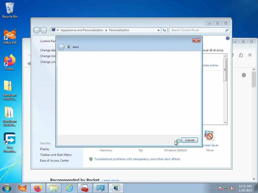Click the r3dfox taskbar icon
This screenshot has height=193, width=258.
[x=22, y=188]
